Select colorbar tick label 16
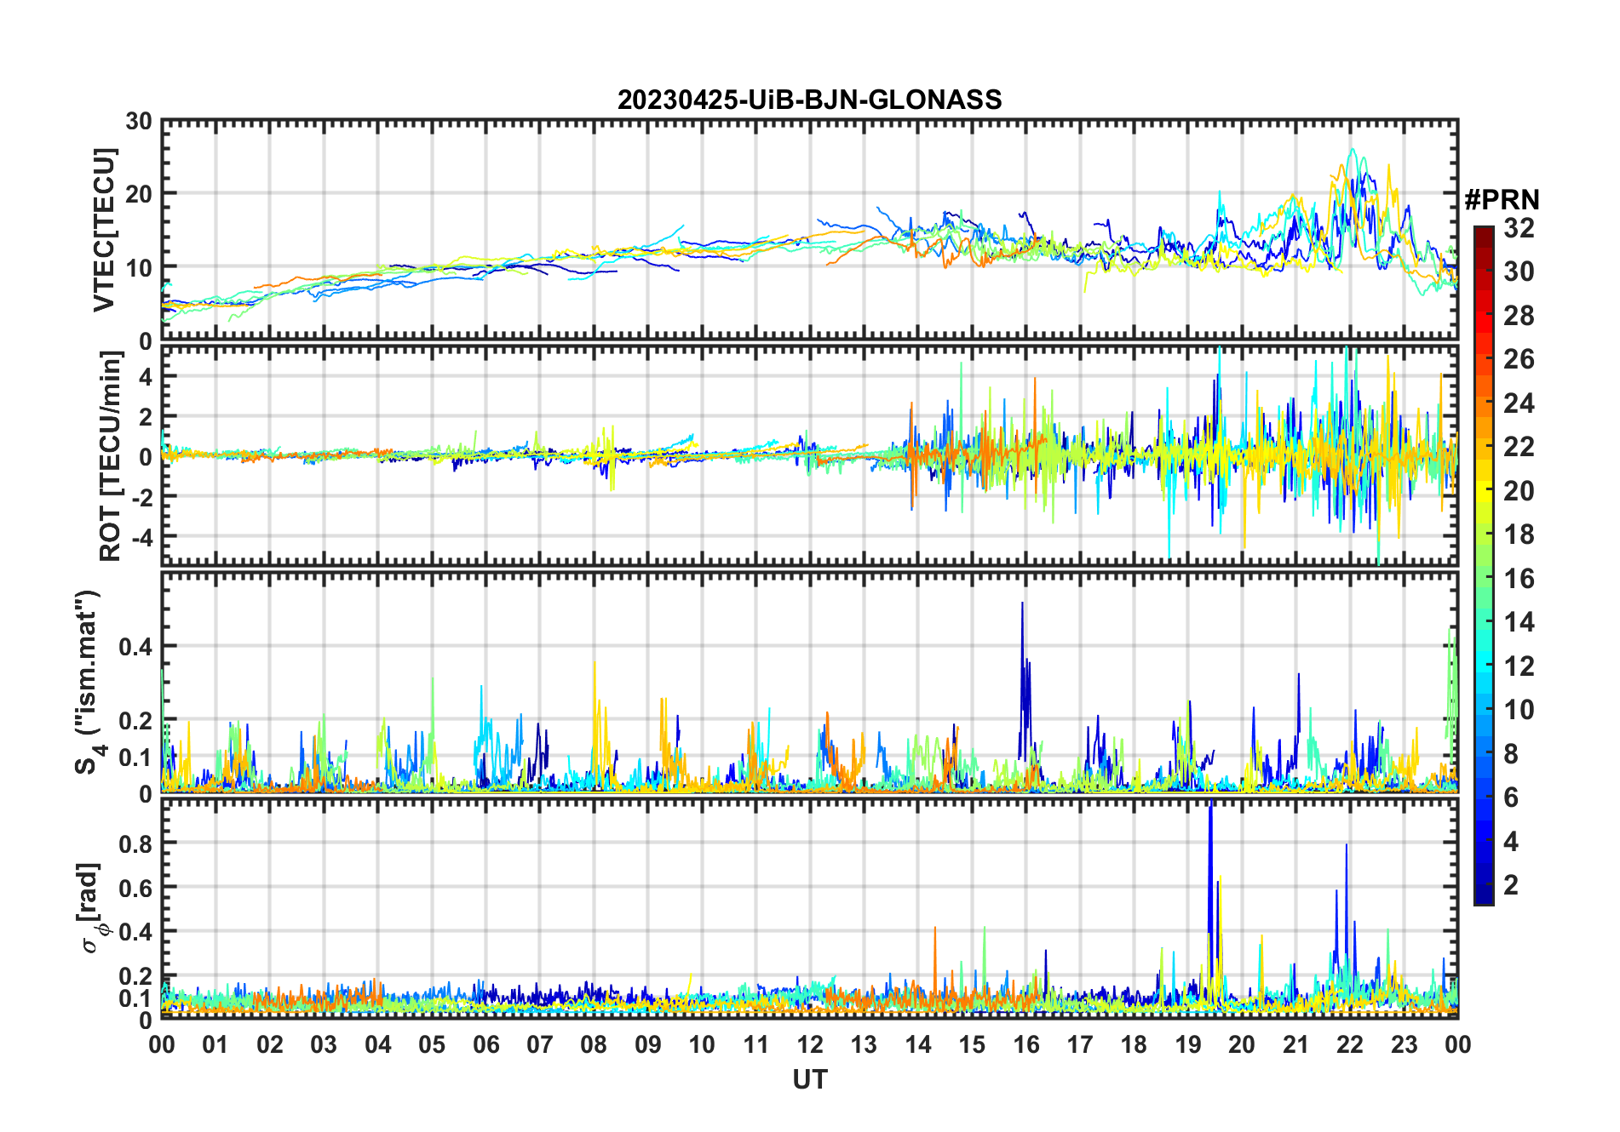The height and width of the screenshot is (1132, 1620). (1518, 579)
